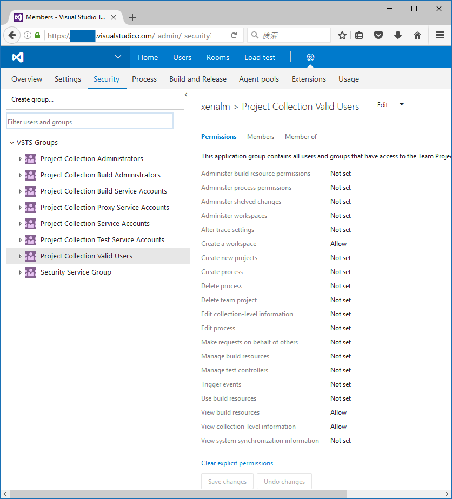Open the Overview admin tab
This screenshot has width=452, height=499.
tap(26, 79)
